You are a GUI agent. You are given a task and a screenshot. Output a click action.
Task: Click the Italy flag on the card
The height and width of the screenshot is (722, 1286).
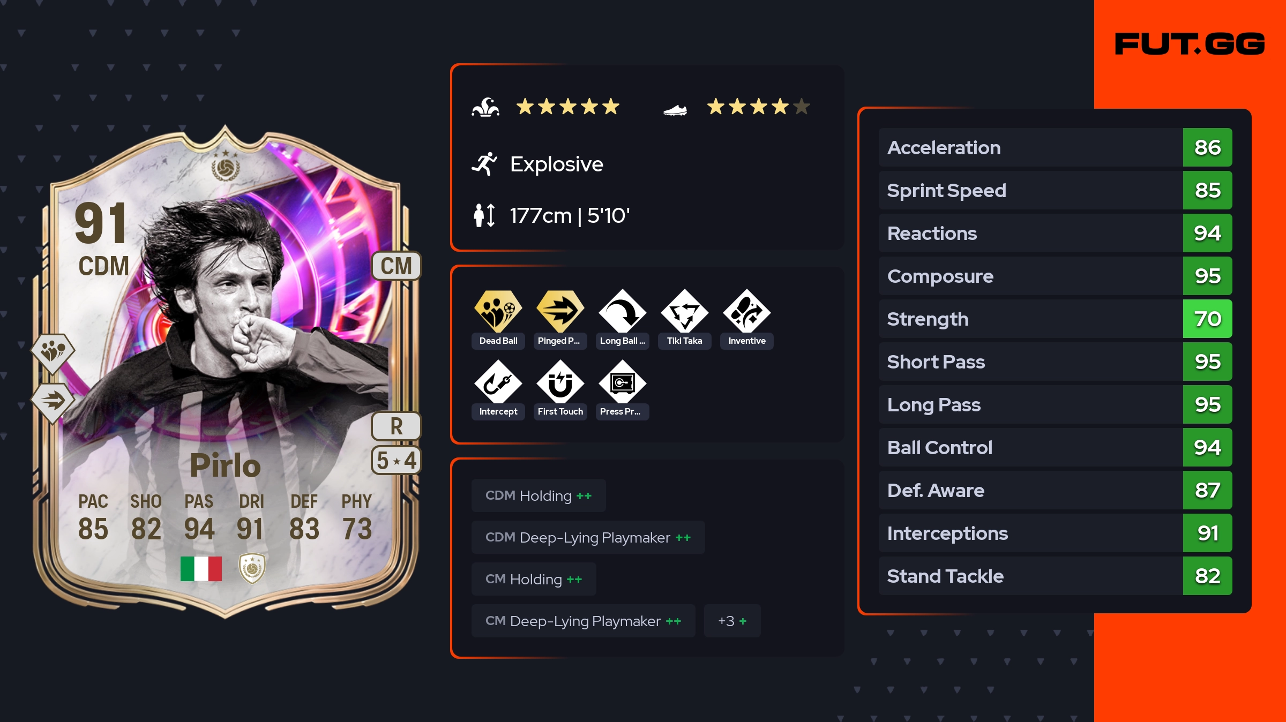[201, 568]
